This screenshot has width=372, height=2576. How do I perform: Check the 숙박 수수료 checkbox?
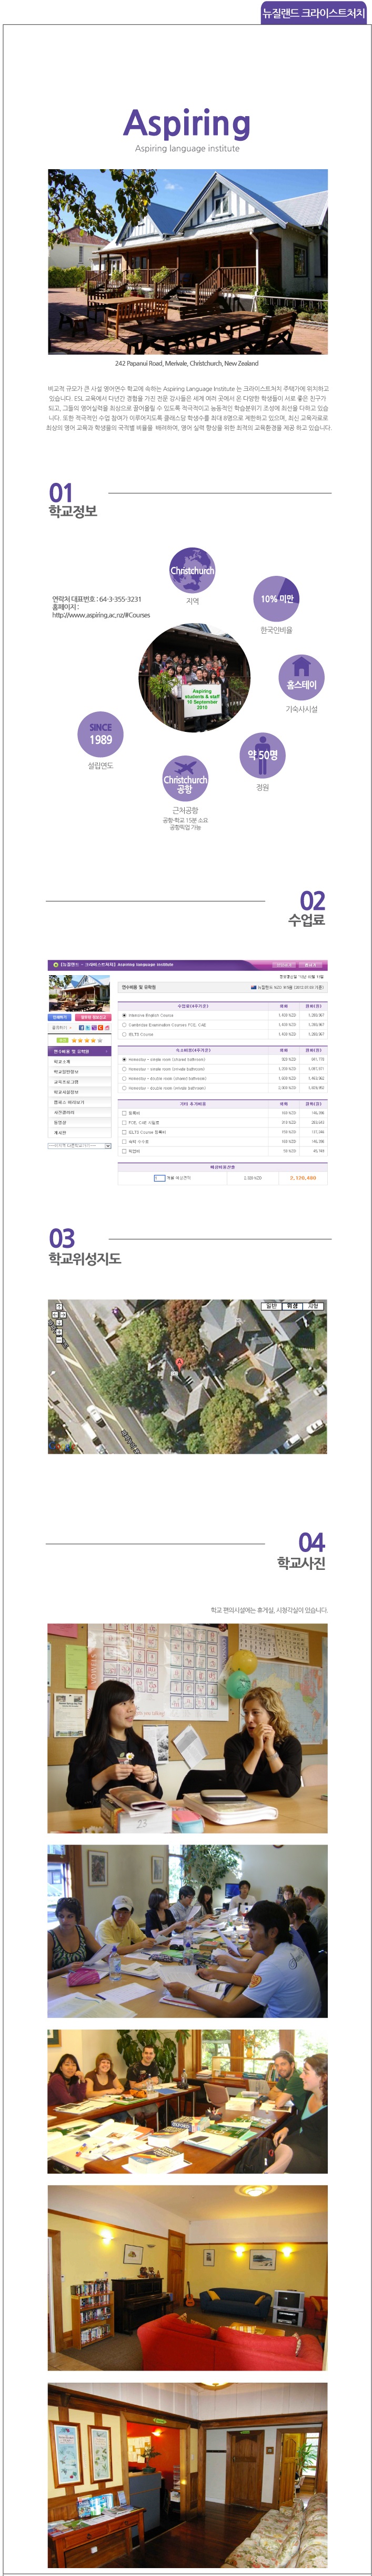(124, 1141)
